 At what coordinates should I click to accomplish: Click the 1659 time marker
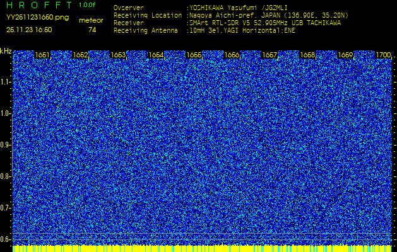click(x=345, y=55)
